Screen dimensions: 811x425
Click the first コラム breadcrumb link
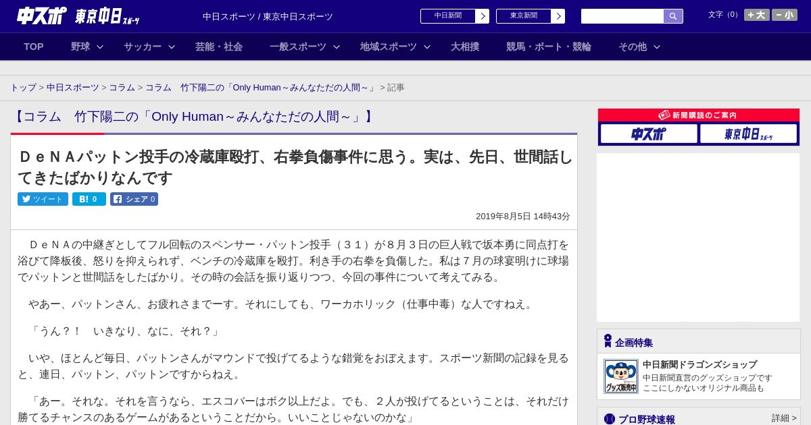coord(122,88)
